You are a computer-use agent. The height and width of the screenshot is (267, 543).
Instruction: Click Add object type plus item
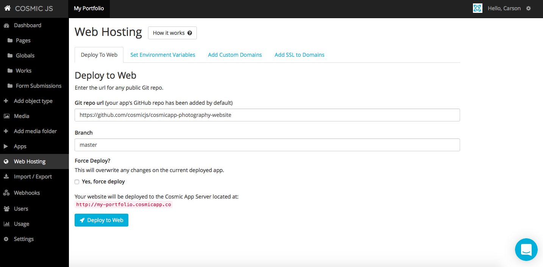point(33,101)
